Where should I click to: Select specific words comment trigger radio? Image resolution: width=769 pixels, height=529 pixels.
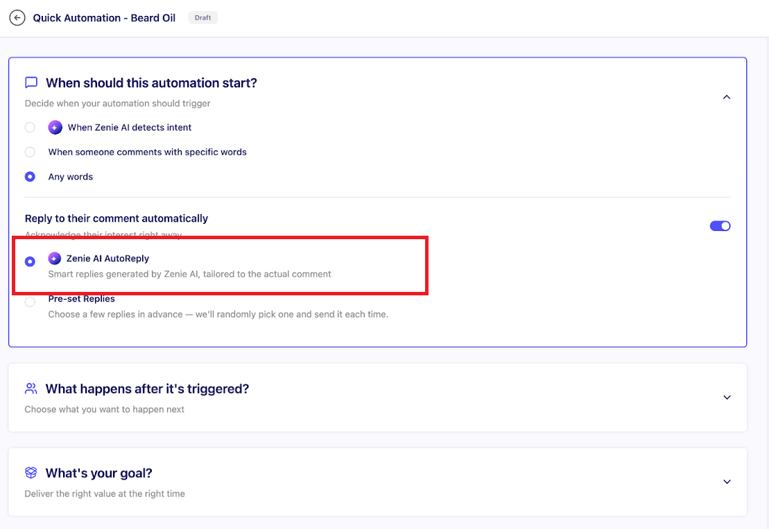(x=30, y=152)
